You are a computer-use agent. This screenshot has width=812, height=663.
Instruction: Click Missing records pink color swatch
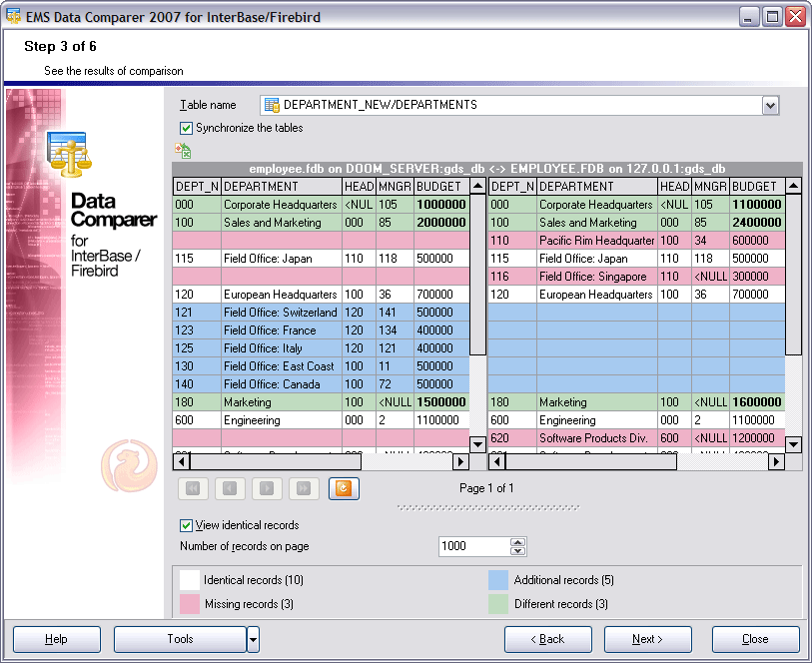[x=190, y=604]
